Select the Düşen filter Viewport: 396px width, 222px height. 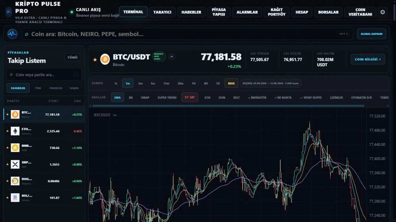74,88
